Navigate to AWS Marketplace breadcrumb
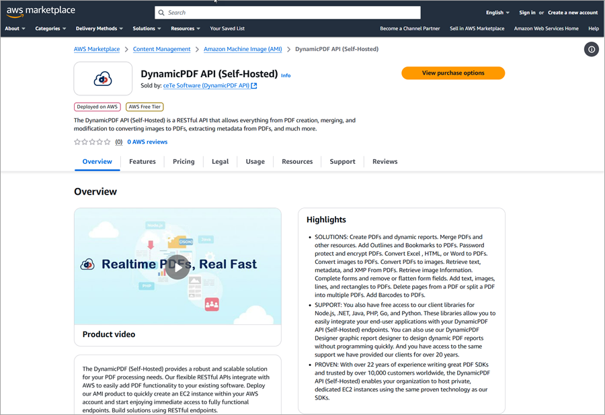This screenshot has width=605, height=415. (x=97, y=49)
